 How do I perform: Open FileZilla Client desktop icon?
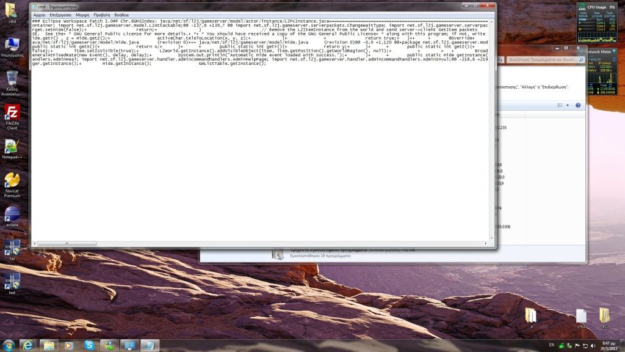pos(12,115)
